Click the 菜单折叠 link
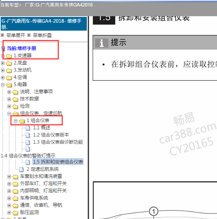This screenshot has height=219, width=217. [42, 35]
